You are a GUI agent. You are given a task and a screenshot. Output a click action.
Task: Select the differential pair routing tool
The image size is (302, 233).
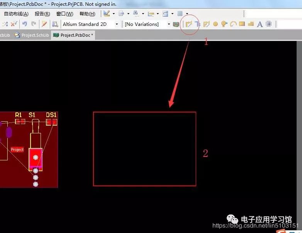click(x=197, y=24)
